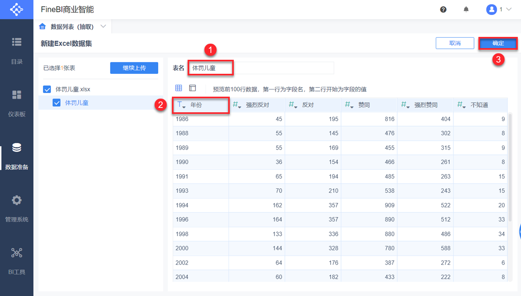
Task: Open the help question mark icon
Action: click(x=443, y=10)
